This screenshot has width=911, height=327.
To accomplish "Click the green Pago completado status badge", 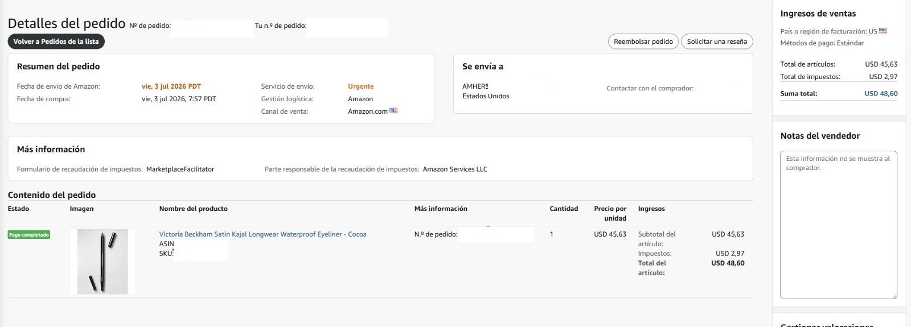I will (29, 234).
